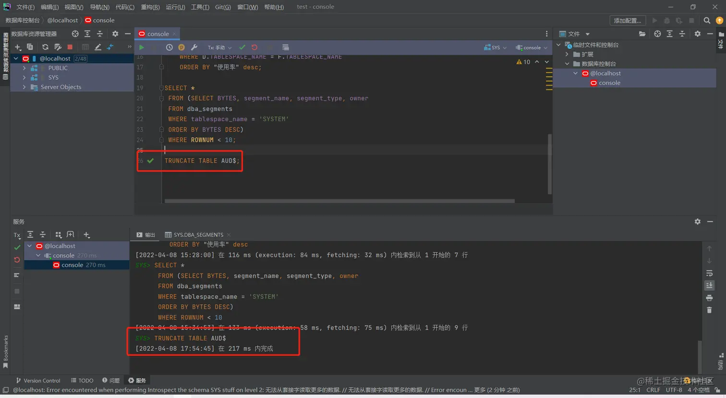The height and width of the screenshot is (398, 726).
Task: Expand the 扩展 folder in Files panel
Action: click(x=567, y=54)
